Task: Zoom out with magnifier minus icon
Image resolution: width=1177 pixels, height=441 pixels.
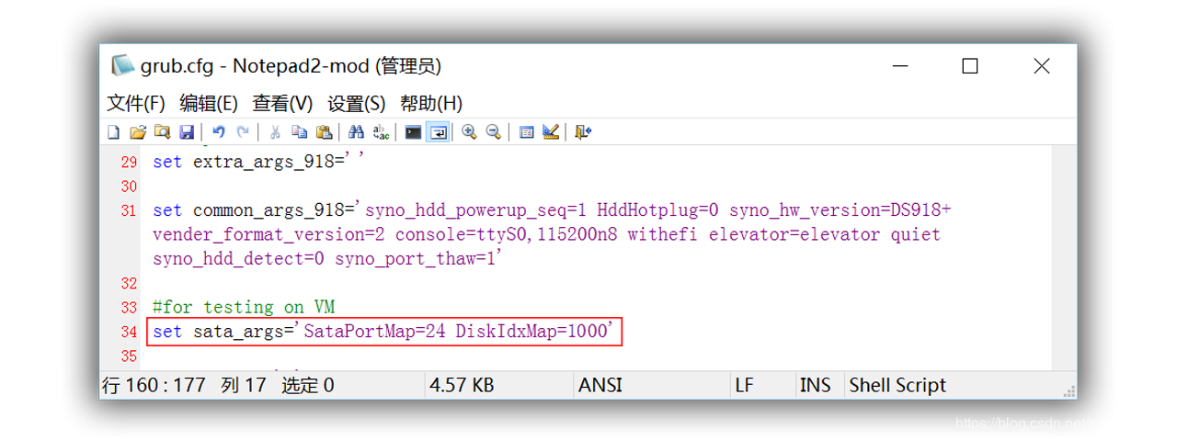Action: pos(493,132)
